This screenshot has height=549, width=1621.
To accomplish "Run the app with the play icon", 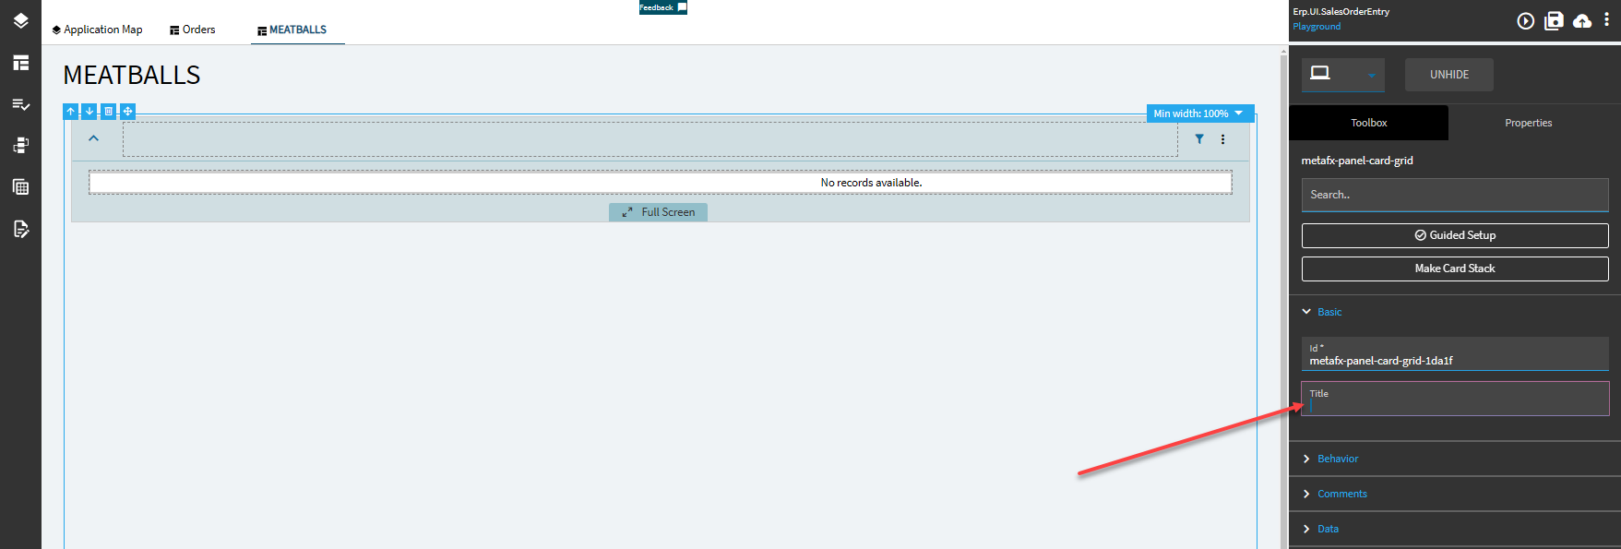I will (x=1526, y=20).
